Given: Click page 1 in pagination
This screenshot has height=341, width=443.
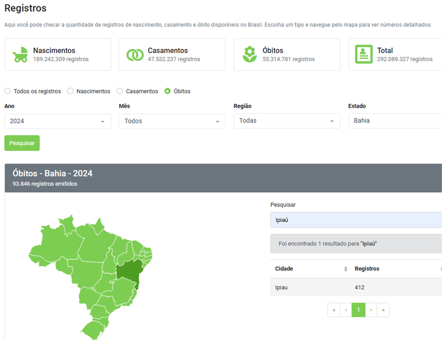Looking at the screenshot, I should click(x=358, y=310).
